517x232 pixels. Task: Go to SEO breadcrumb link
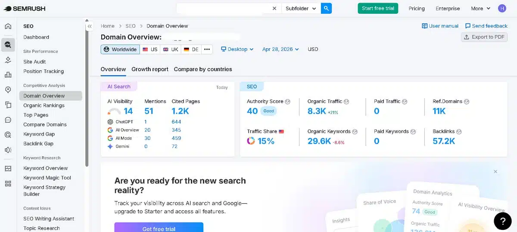[131, 26]
